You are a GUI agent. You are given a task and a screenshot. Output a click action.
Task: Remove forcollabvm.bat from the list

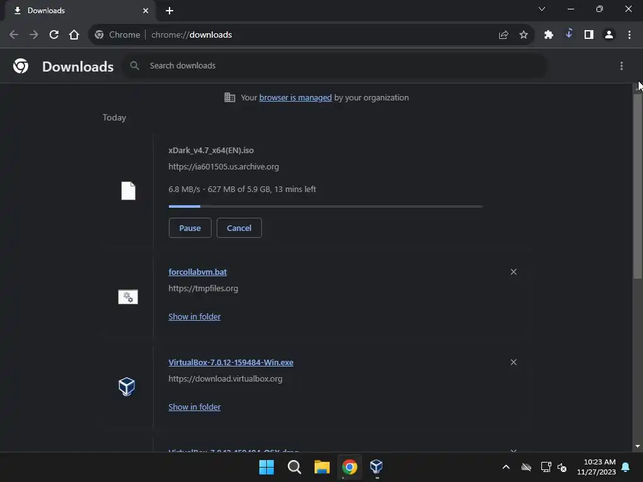514,272
